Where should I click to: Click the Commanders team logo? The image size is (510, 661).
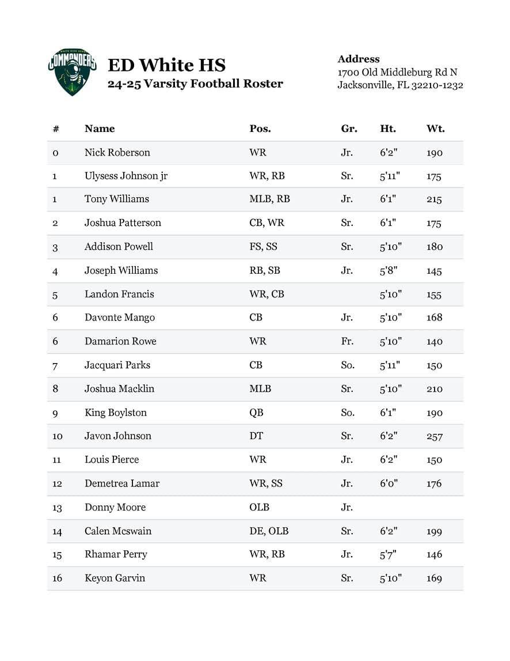coord(72,71)
